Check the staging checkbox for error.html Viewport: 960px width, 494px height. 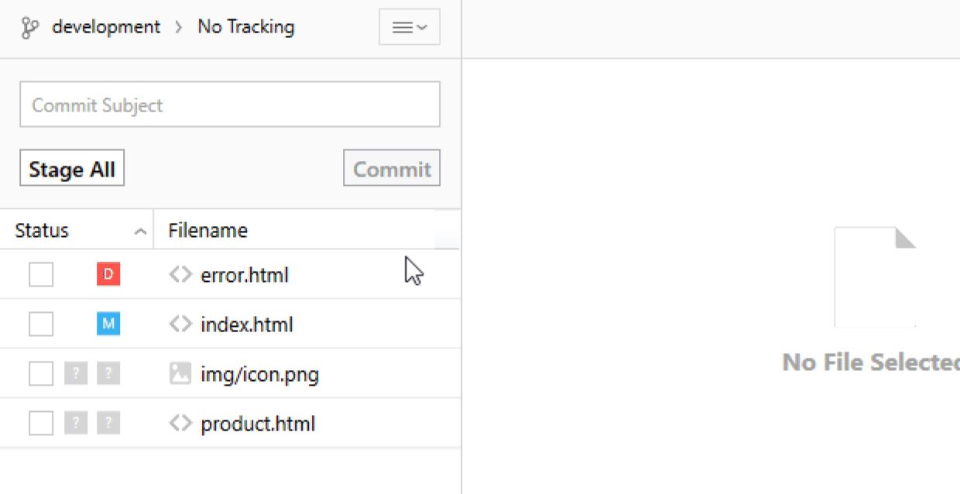[x=41, y=274]
